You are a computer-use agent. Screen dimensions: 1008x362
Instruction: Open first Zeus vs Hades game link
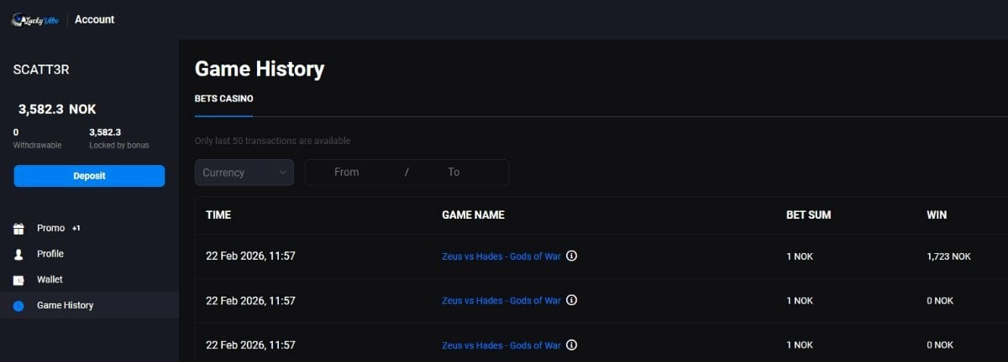(501, 256)
